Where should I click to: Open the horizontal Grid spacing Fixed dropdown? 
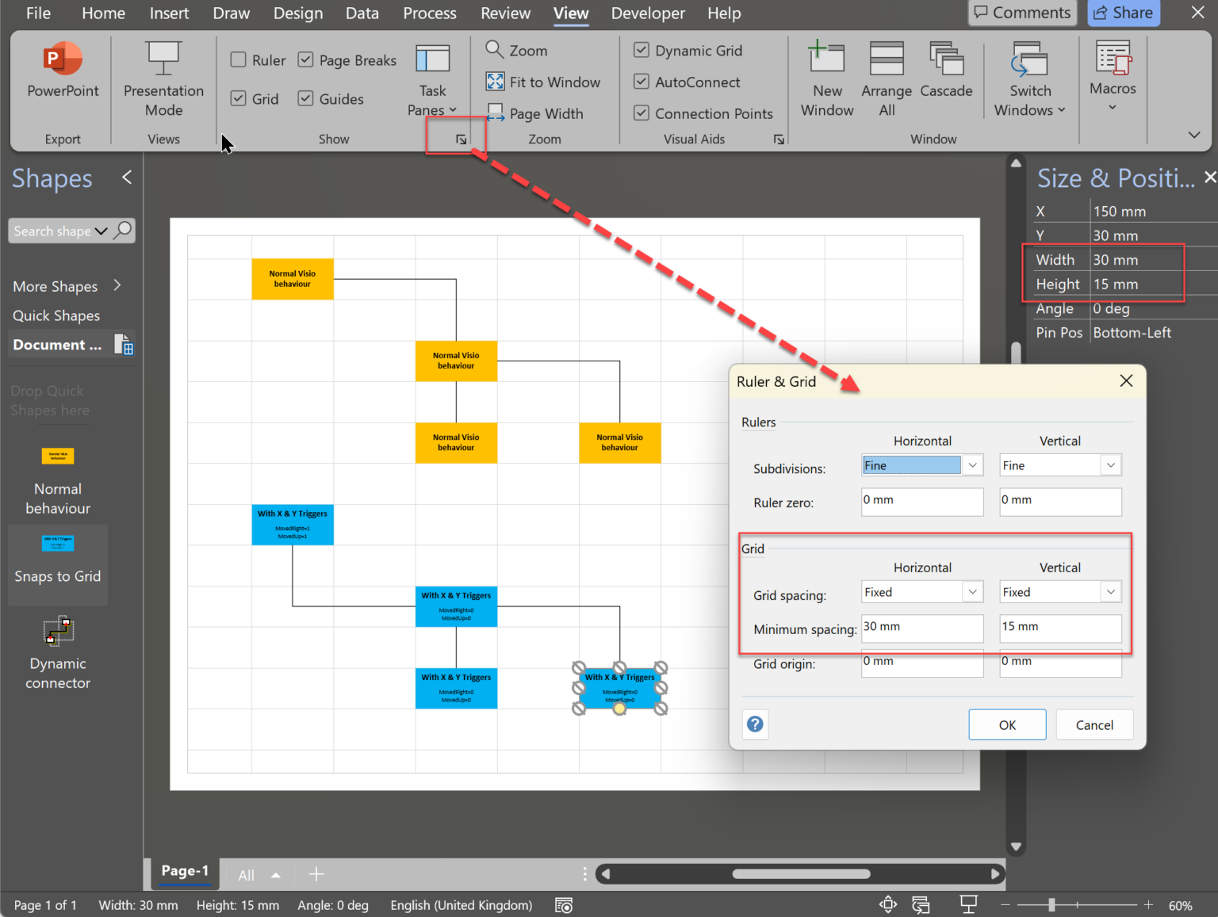coord(972,591)
